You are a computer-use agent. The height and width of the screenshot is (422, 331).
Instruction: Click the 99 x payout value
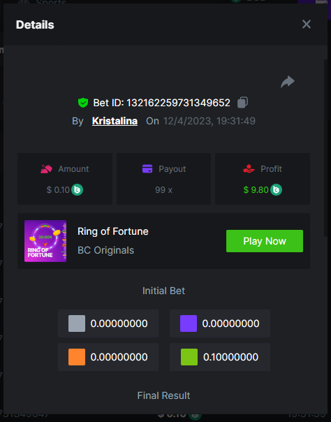[163, 190]
